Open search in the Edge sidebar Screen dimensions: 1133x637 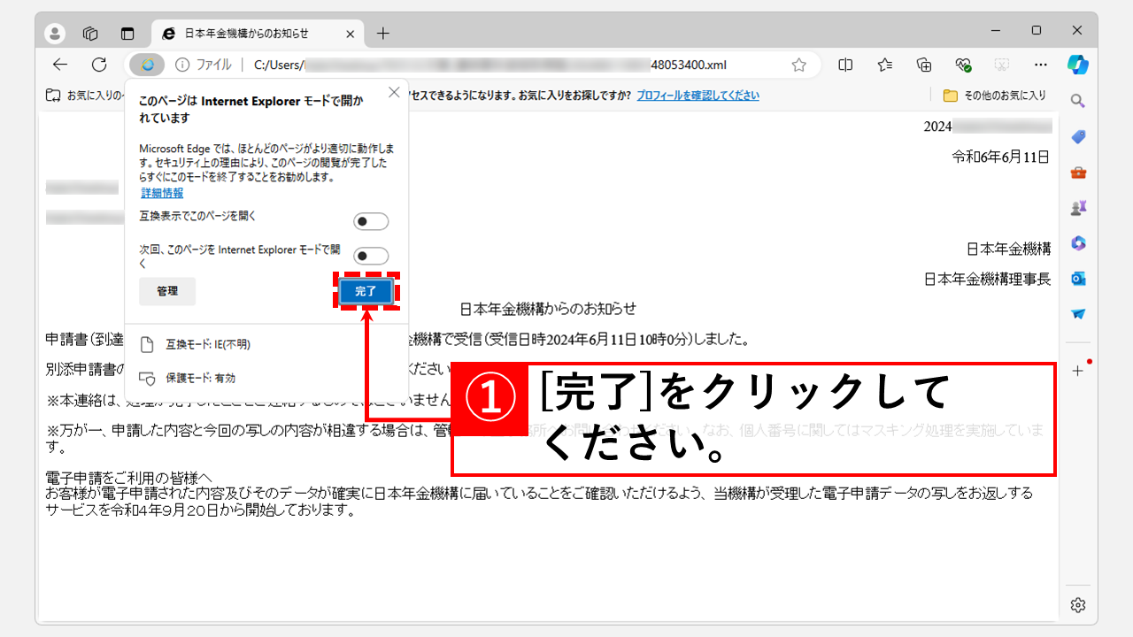coord(1077,100)
